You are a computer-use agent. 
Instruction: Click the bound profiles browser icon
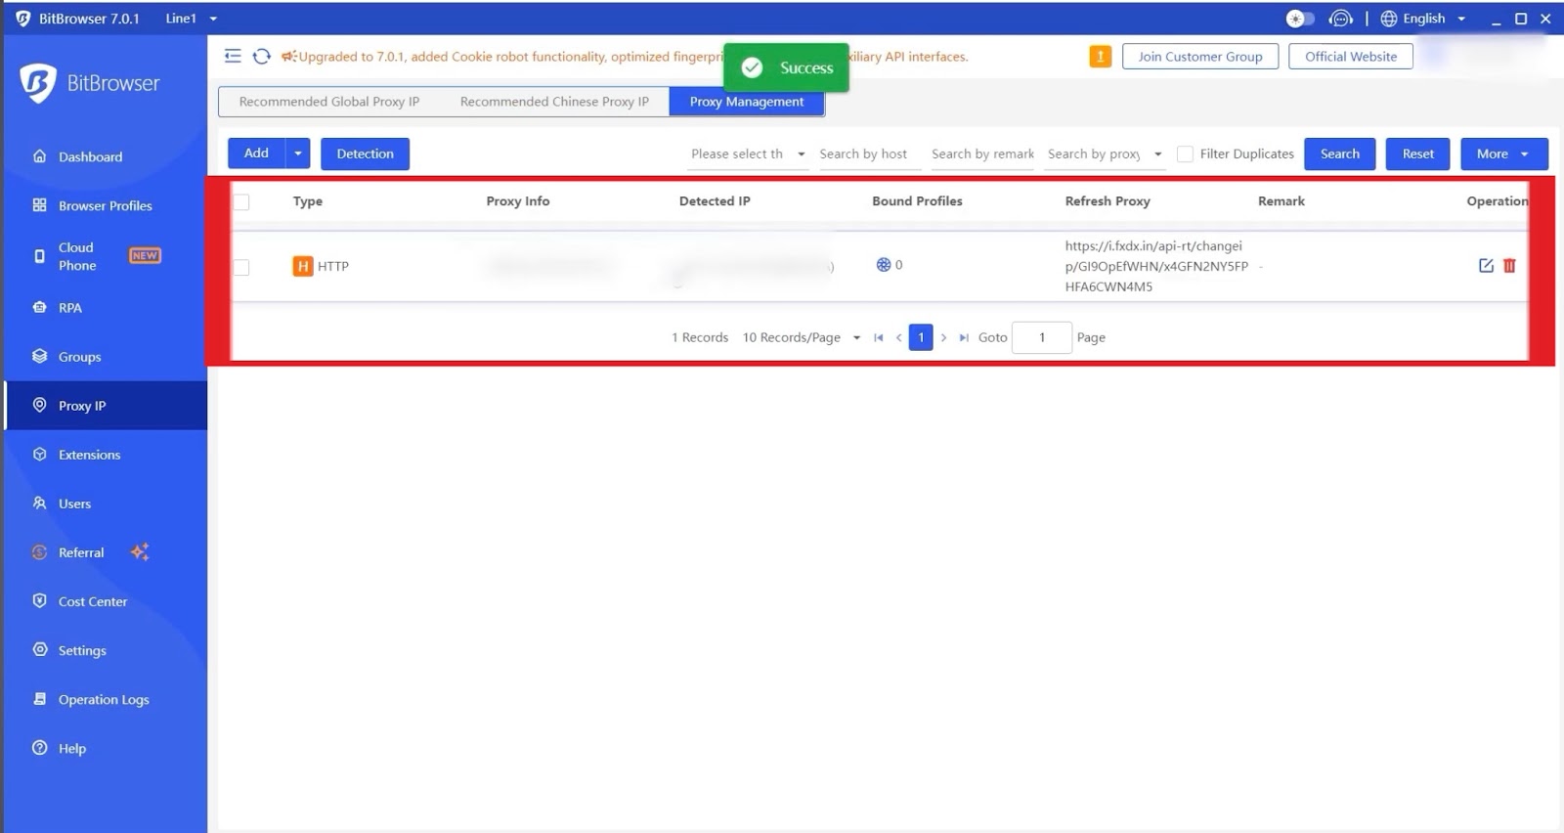coord(883,265)
